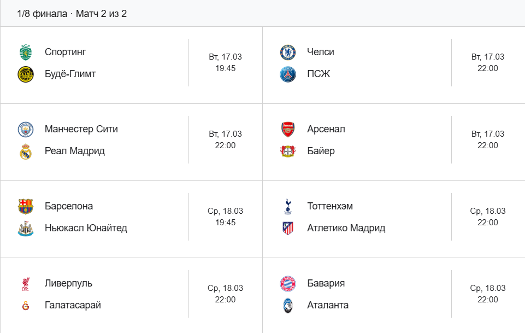Click the Barcelona club crest icon
The width and height of the screenshot is (525, 333).
(26, 207)
